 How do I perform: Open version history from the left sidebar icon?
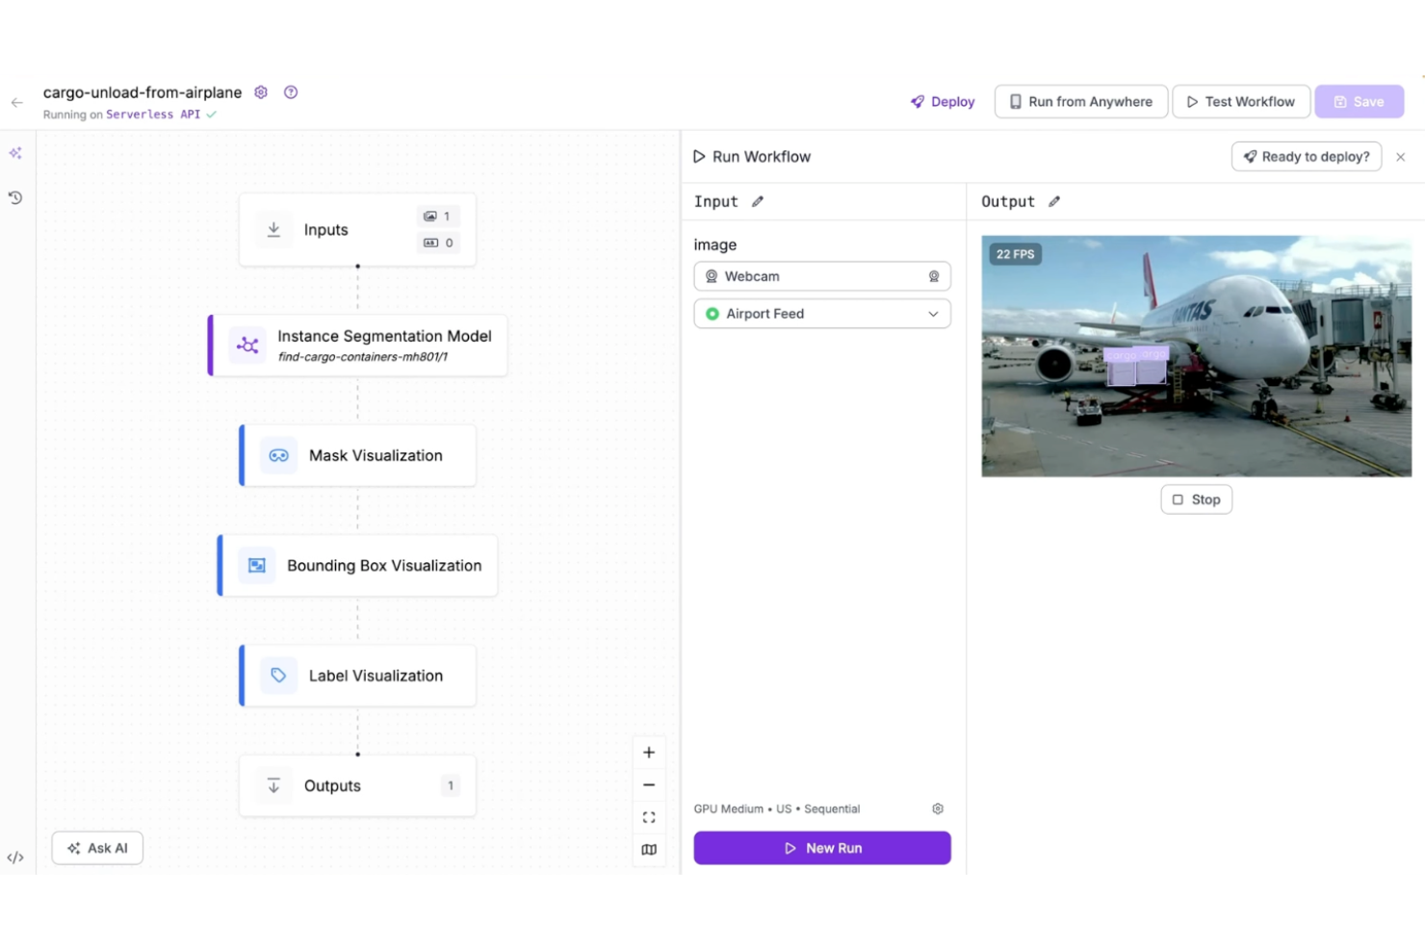pyautogui.click(x=15, y=197)
